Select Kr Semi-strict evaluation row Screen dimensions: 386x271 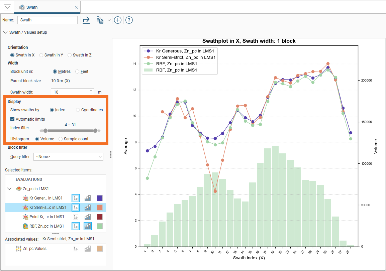[47, 208]
